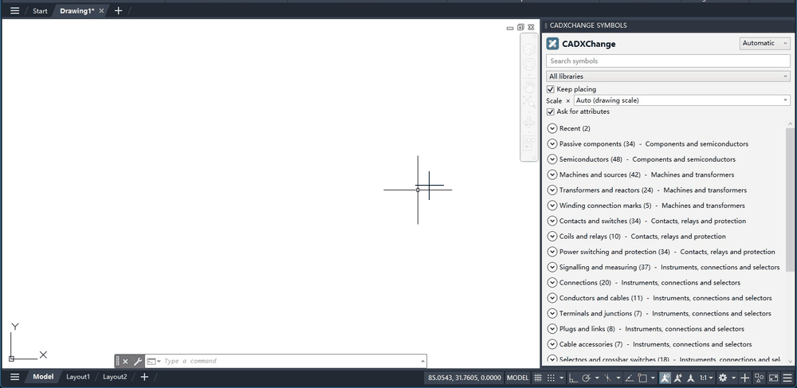Expand the Coils and relays (10) group

point(552,236)
